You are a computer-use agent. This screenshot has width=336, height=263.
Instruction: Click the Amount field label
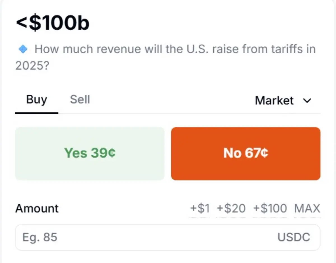(x=37, y=209)
